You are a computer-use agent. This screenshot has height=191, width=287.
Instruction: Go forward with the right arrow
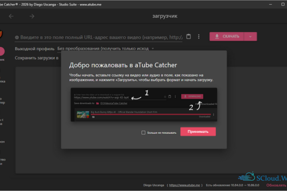click(x=32, y=17)
